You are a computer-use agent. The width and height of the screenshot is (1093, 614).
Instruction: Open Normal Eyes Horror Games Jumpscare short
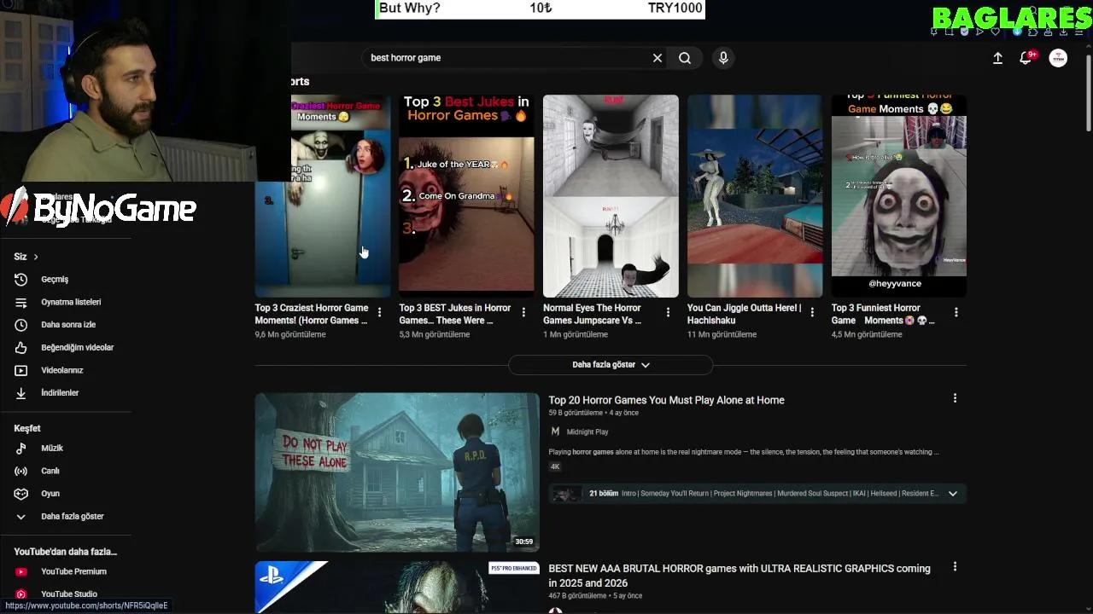pos(611,196)
